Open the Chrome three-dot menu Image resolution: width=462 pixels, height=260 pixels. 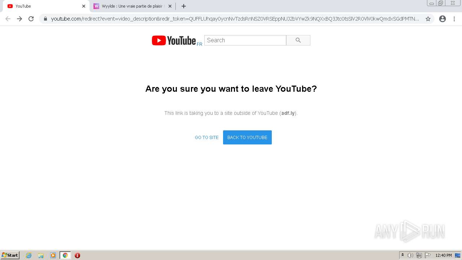[454, 19]
